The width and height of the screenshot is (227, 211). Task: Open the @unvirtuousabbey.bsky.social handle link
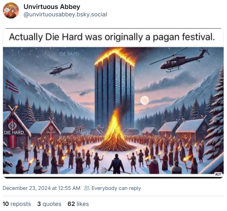(65, 14)
